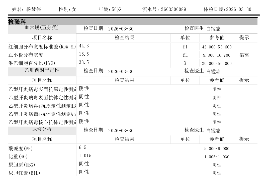Click the 性别: 女 gender field
The width and height of the screenshot is (267, 176).
[x=67, y=9]
